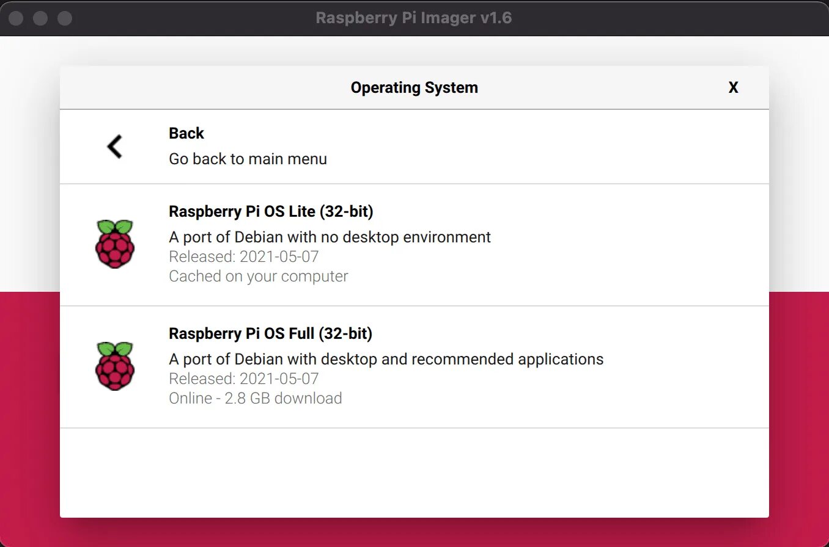Viewport: 829px width, 547px height.
Task: Click the Raspberry Pi OS Full raspberry logo
Action: (x=115, y=366)
